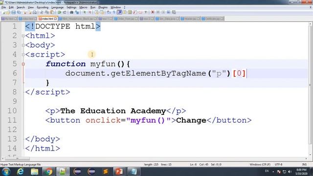
Task: Open the File menu
Action: click(3, 7)
